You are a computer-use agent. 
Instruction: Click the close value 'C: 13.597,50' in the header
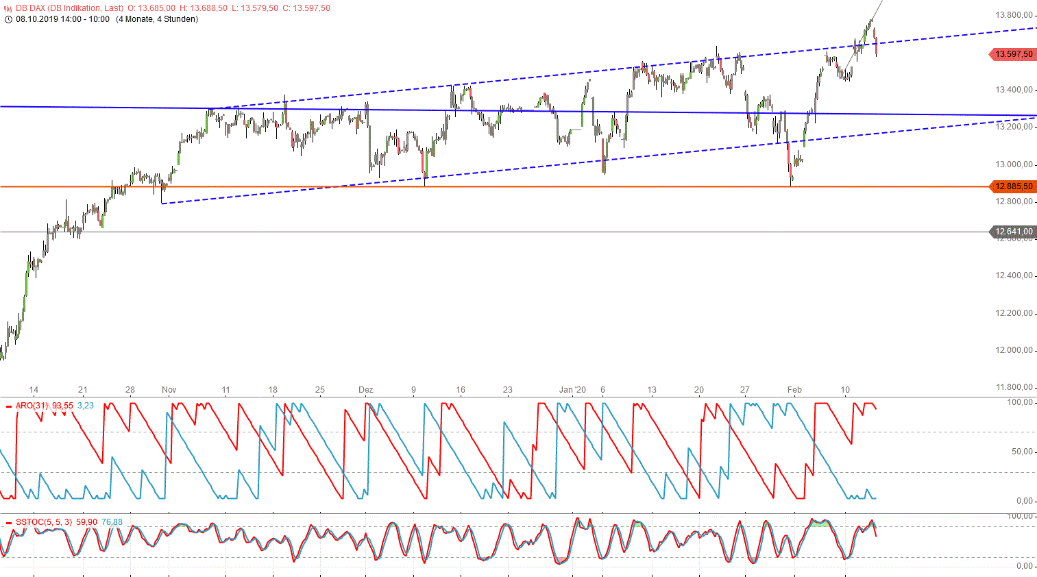point(306,8)
